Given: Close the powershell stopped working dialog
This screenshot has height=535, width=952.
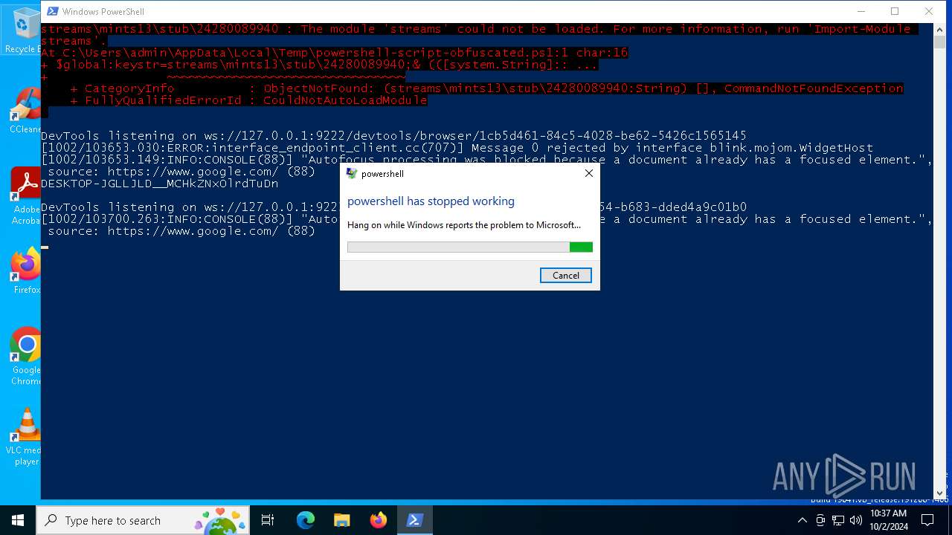Looking at the screenshot, I should (x=589, y=173).
